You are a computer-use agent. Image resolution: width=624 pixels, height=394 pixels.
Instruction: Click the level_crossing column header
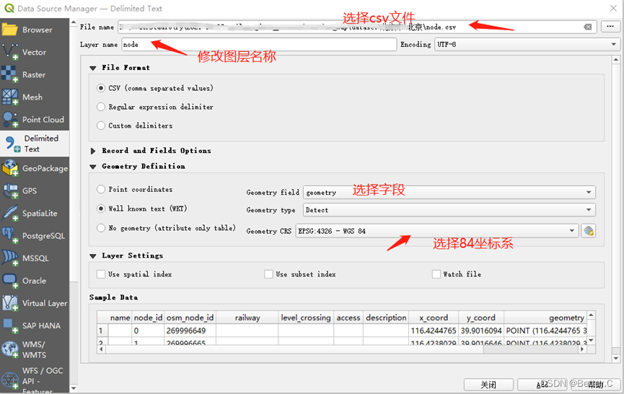306,318
